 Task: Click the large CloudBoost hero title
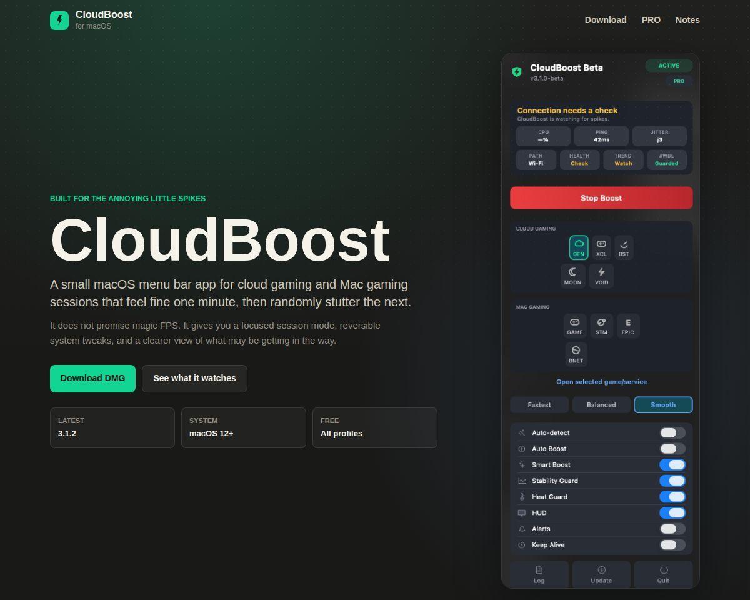pos(220,241)
